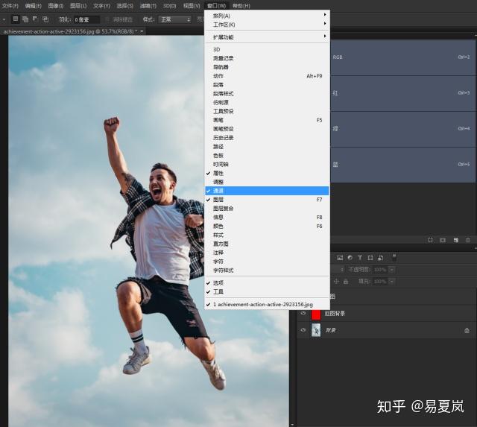Choose 动作 from Window menu
The image size is (477, 427).
tap(267, 76)
